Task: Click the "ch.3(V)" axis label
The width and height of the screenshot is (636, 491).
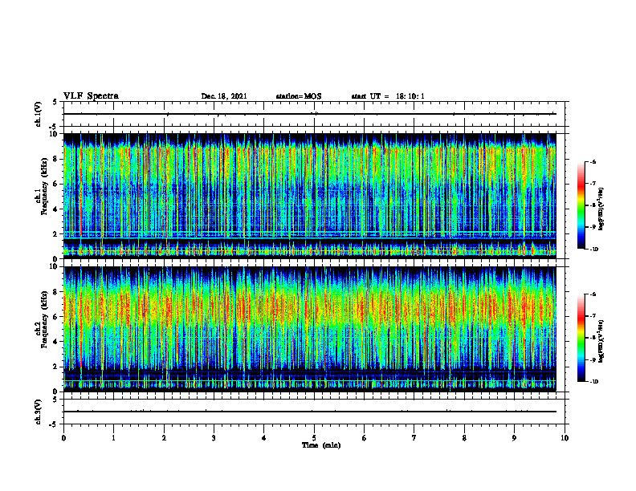Action: pyautogui.click(x=39, y=412)
